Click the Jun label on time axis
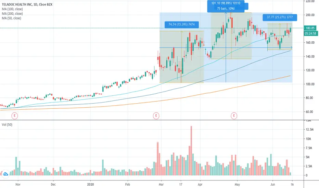The image size is (319, 188). (272, 185)
